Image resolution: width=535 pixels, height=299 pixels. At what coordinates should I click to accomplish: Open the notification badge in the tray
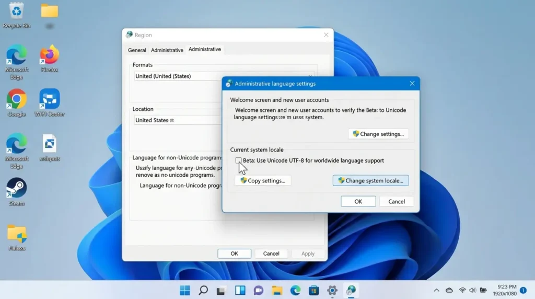(524, 290)
